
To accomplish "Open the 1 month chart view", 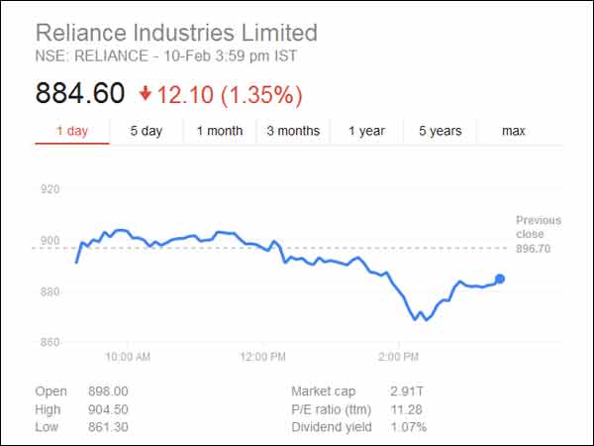I will coord(219,131).
